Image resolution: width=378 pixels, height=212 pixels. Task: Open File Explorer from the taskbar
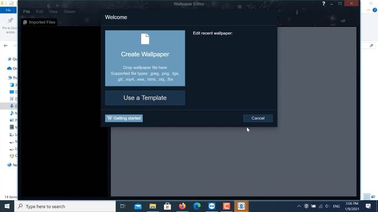(x=152, y=206)
